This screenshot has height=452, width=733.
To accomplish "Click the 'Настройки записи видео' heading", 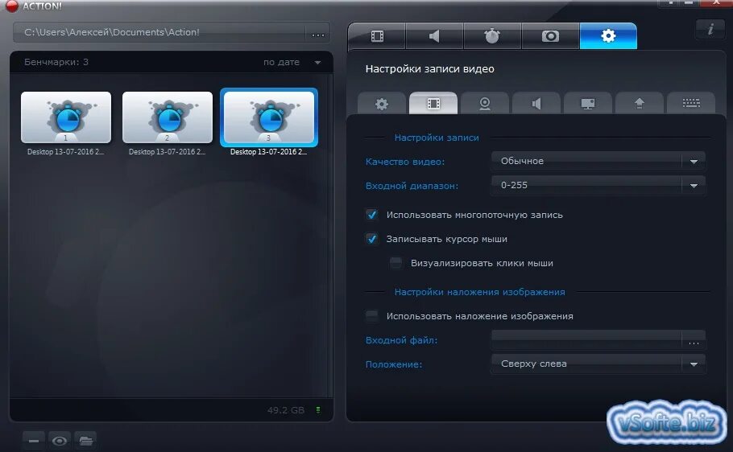I will point(429,68).
